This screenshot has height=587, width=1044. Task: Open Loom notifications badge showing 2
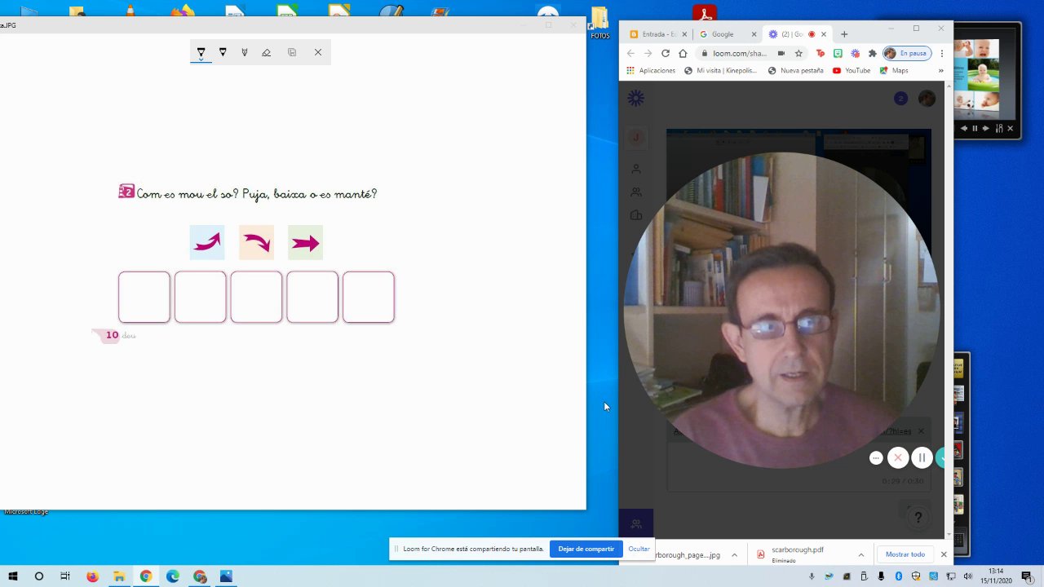pos(900,99)
